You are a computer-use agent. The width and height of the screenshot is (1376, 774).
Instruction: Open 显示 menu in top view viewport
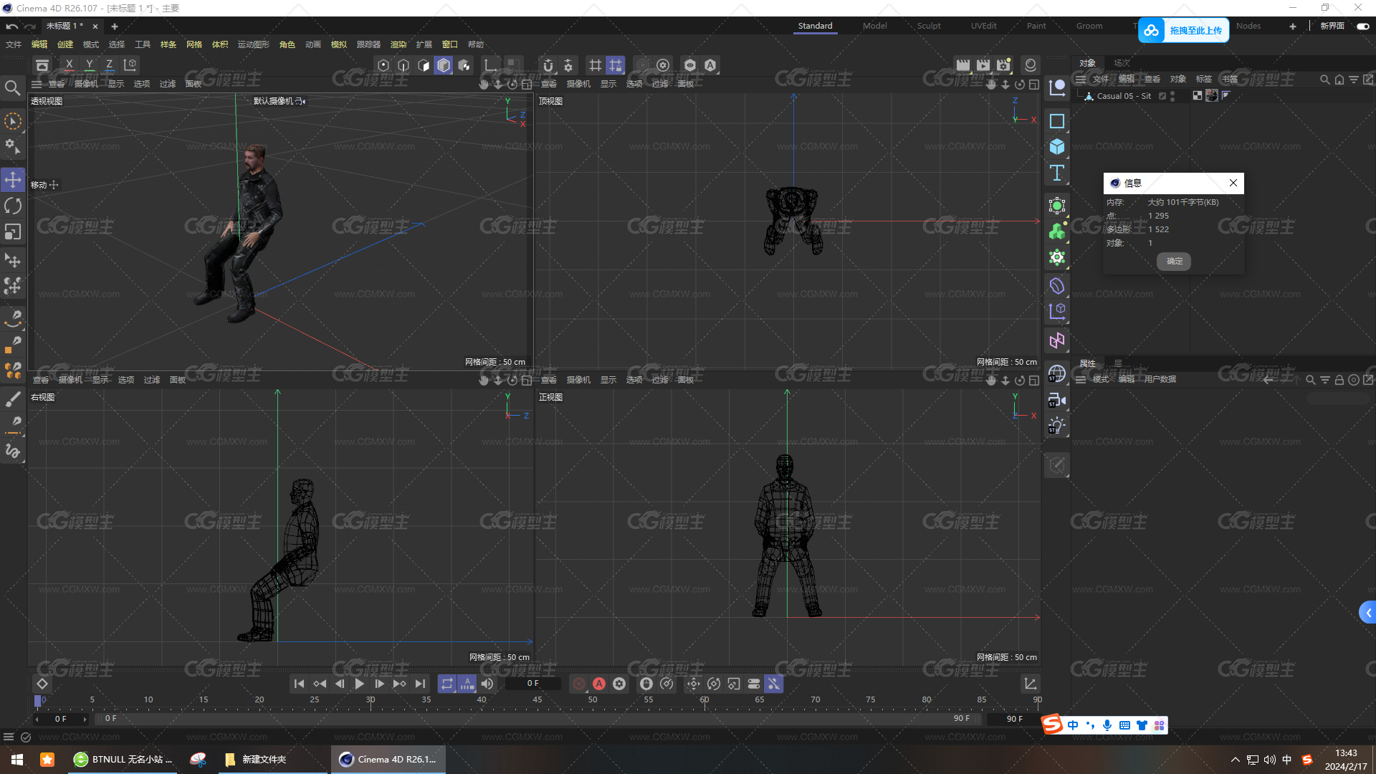coord(608,85)
